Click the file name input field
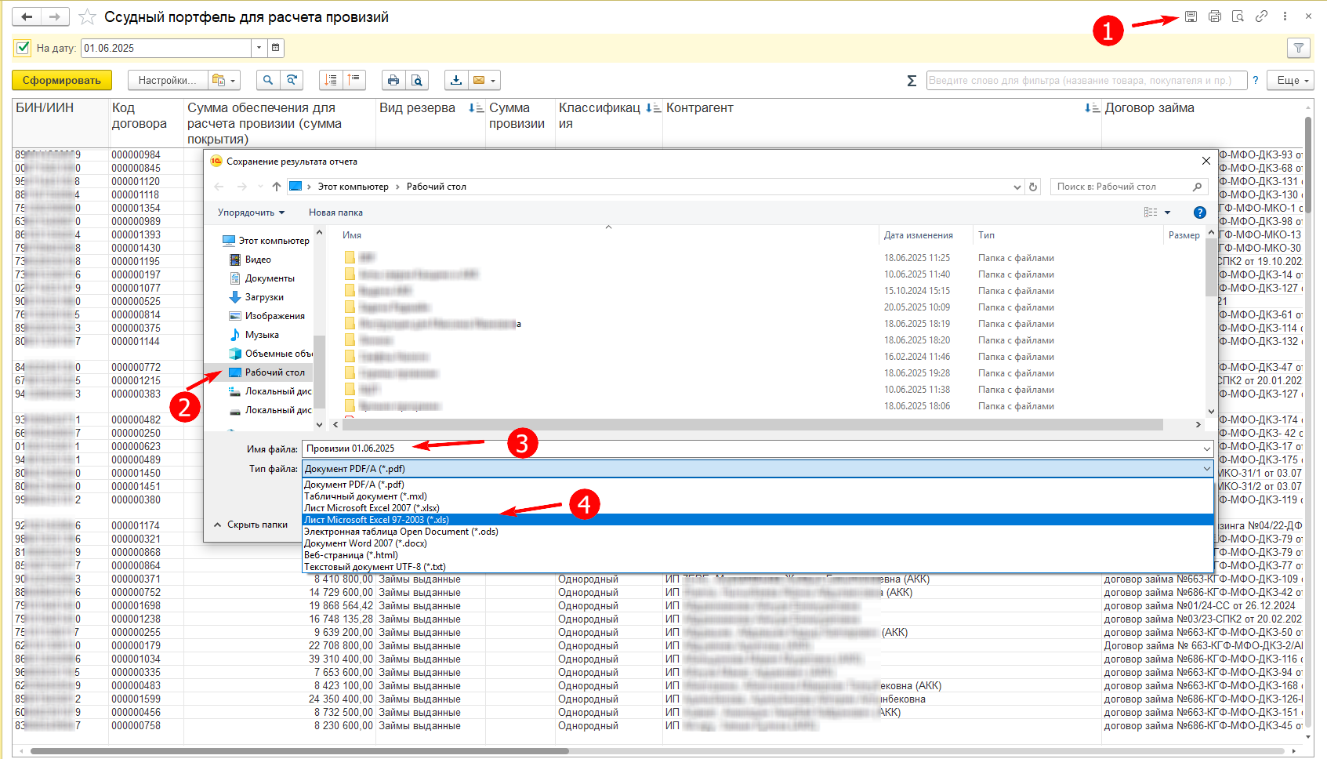The image size is (1327, 759). [750, 448]
